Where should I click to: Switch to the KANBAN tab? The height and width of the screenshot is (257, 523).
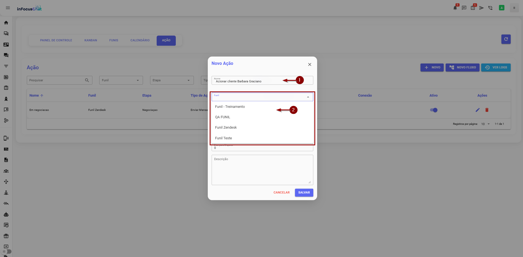[x=90, y=41]
